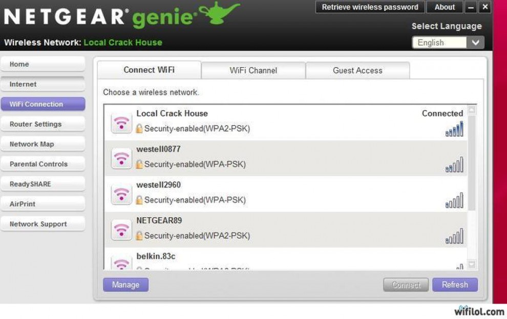Open the Guest Access tab
Viewport: 507px width, 319px height.
357,71
